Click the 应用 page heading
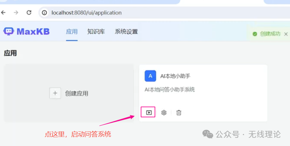 (x=10, y=53)
